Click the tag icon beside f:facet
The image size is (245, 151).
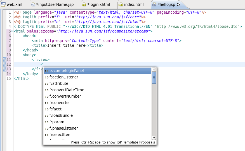(46, 109)
